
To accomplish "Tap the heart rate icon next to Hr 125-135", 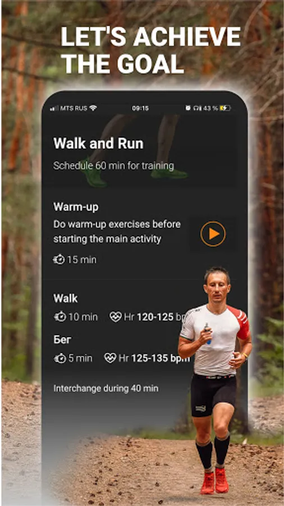I will coord(110,358).
